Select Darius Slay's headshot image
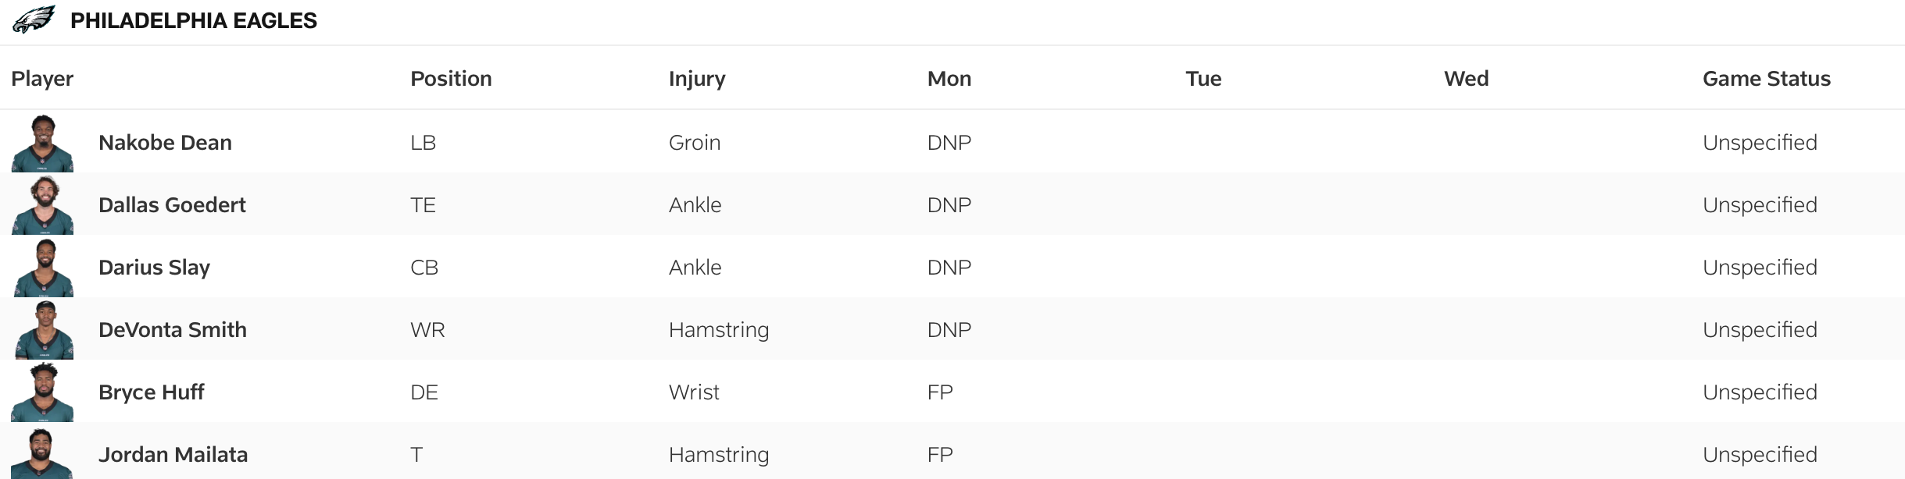The width and height of the screenshot is (1905, 479). 43,268
